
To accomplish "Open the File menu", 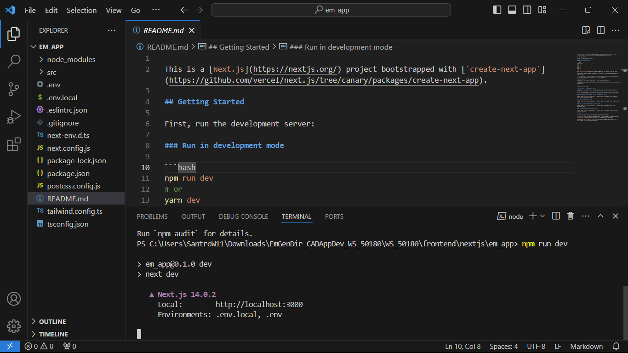I will coord(30,10).
